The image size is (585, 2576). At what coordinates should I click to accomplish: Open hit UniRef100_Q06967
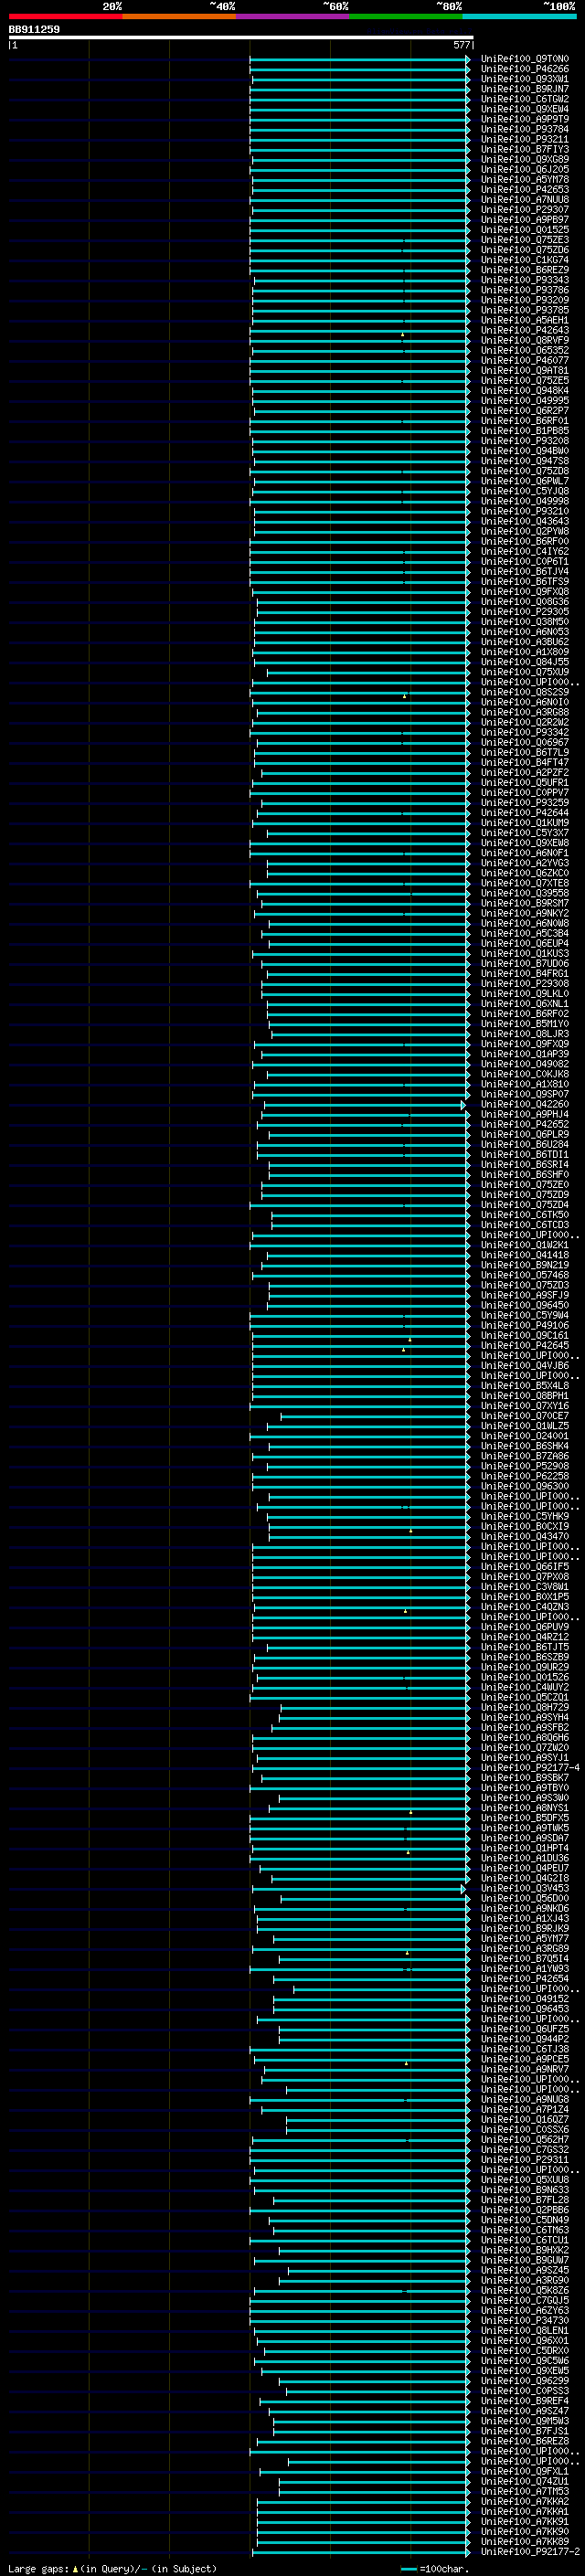tap(525, 742)
